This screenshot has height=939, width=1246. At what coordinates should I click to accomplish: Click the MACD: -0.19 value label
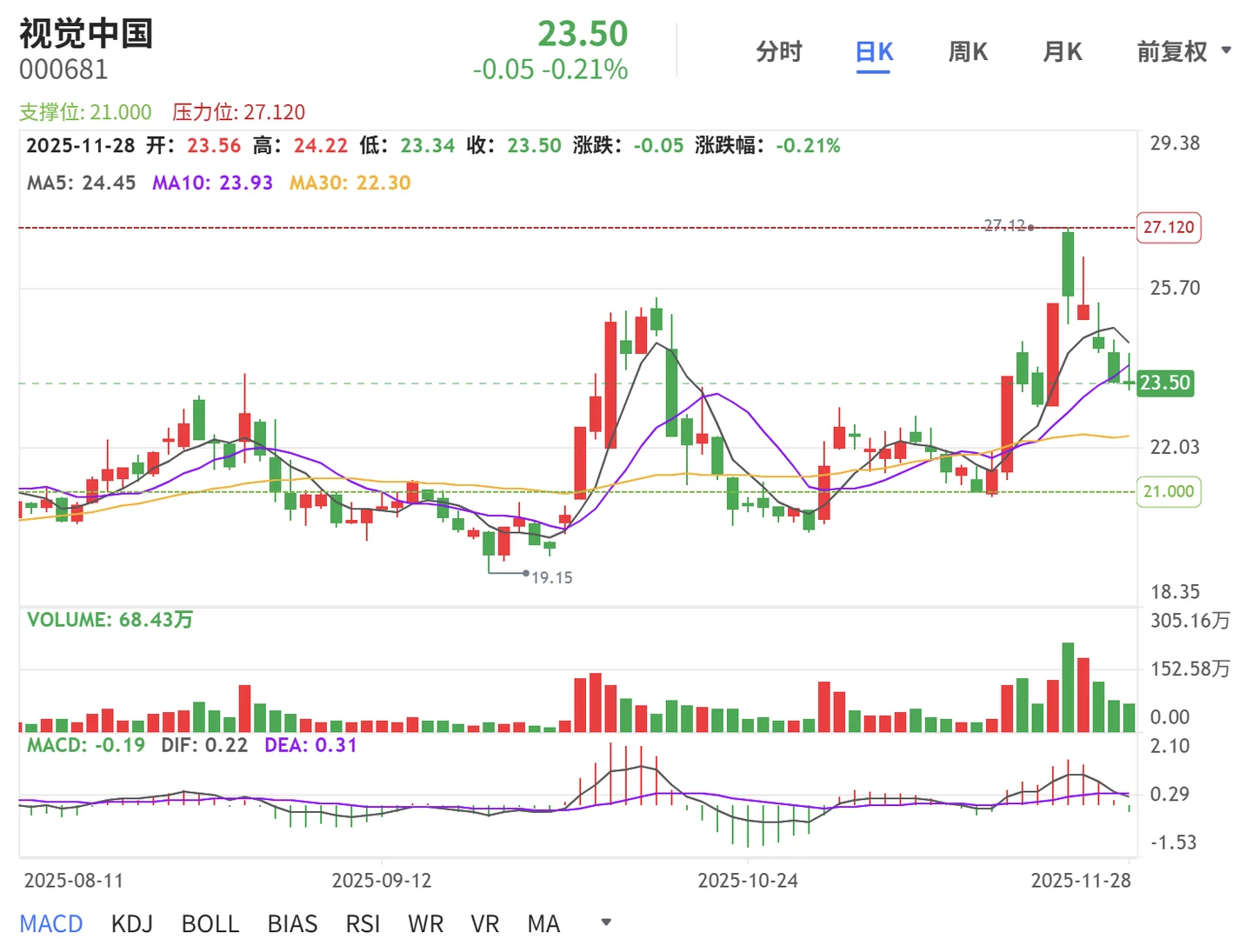pyautogui.click(x=85, y=745)
